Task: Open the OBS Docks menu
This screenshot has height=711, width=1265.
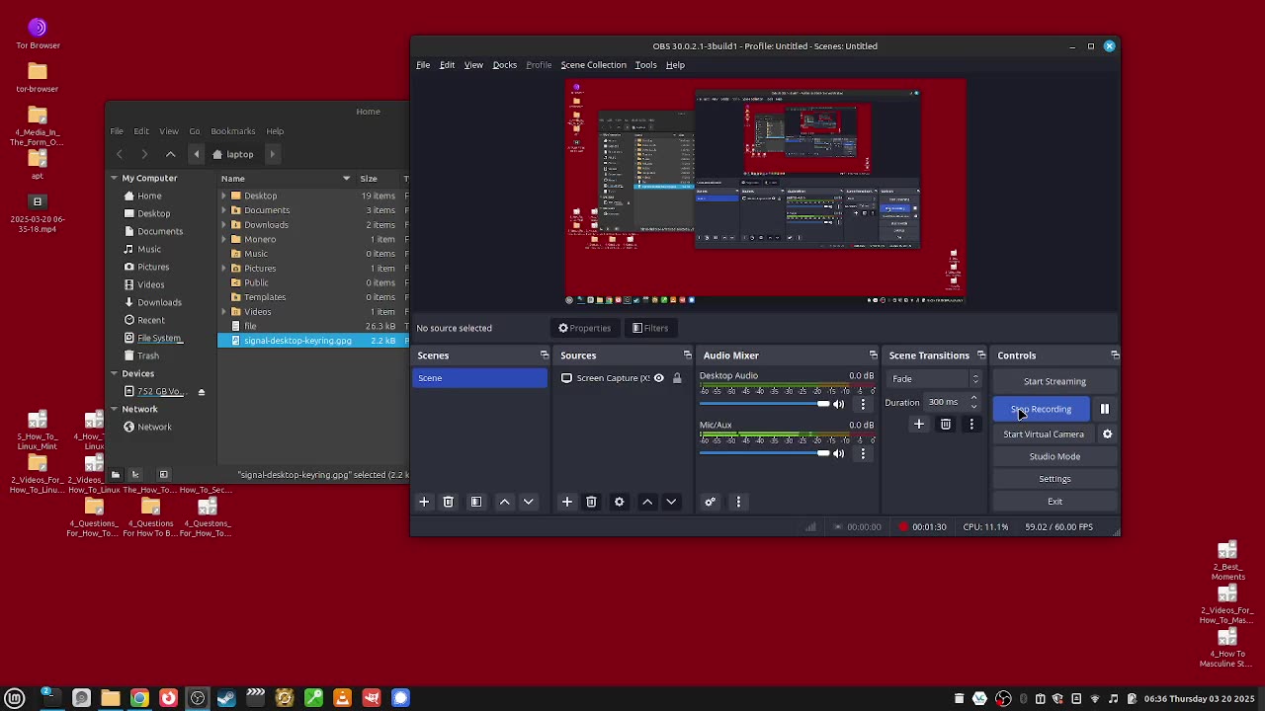Action: 504,65
